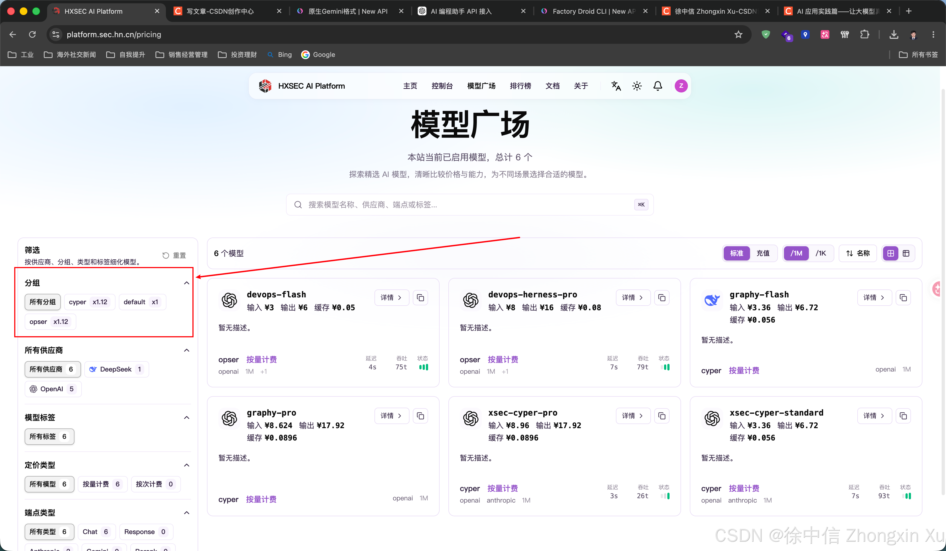
Task: Collapse the 所有供应商 filter section
Action: [x=187, y=350]
